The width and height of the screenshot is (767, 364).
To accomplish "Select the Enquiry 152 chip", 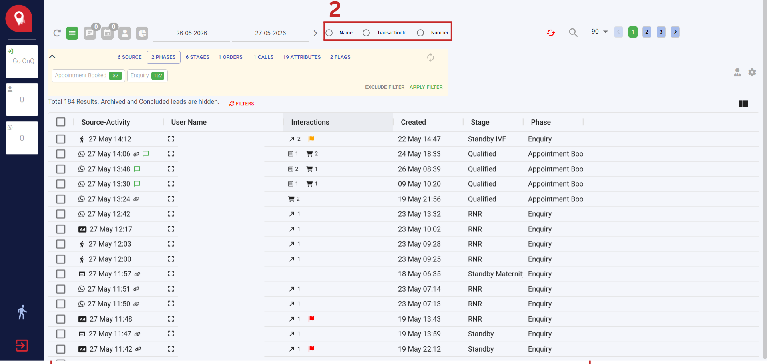I will [147, 76].
